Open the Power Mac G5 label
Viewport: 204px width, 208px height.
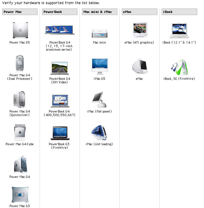pos(20,42)
